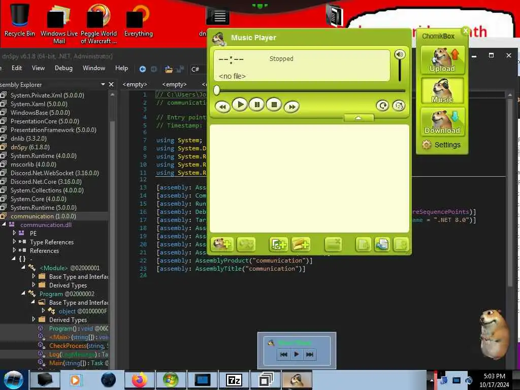Add a folder to the playlist
The height and width of the screenshot is (390, 520).
point(301,245)
